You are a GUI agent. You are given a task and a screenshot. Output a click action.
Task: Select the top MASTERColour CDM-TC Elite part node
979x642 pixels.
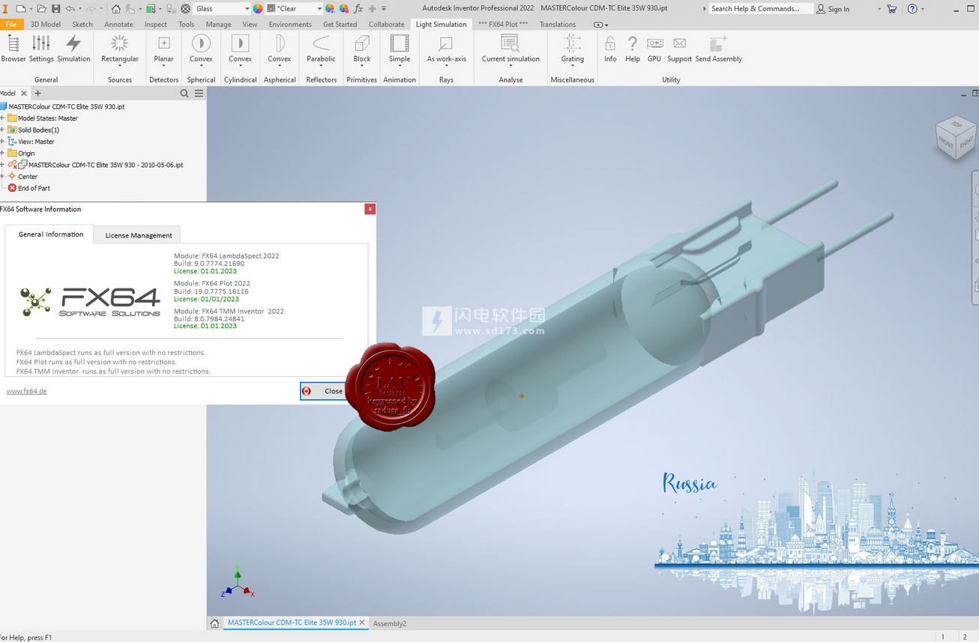click(x=63, y=106)
